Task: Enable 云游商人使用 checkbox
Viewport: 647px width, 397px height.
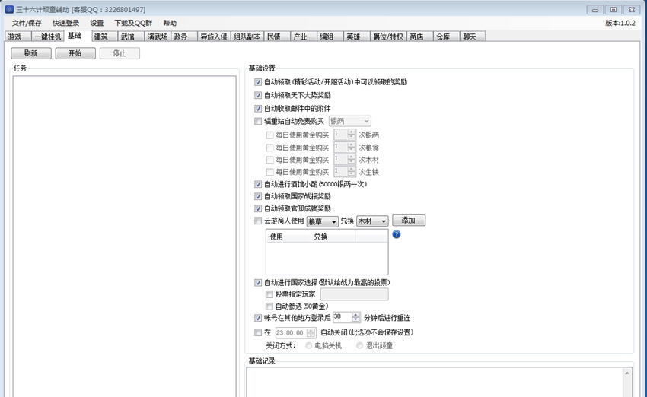Action: pyautogui.click(x=258, y=221)
